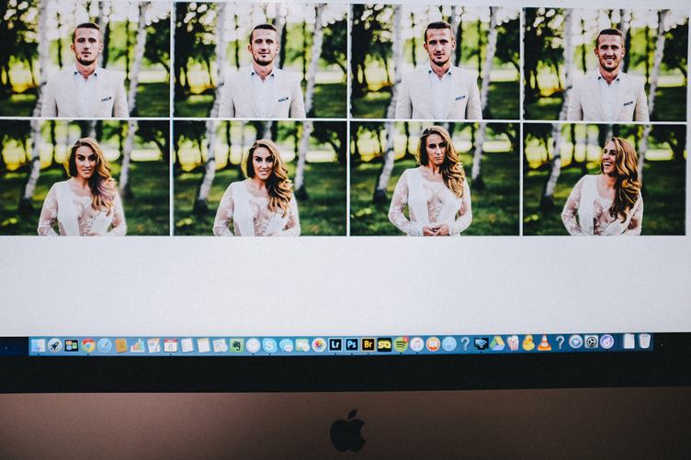Open the yellow Notes app icon
The width and height of the screenshot is (691, 460).
click(203, 345)
